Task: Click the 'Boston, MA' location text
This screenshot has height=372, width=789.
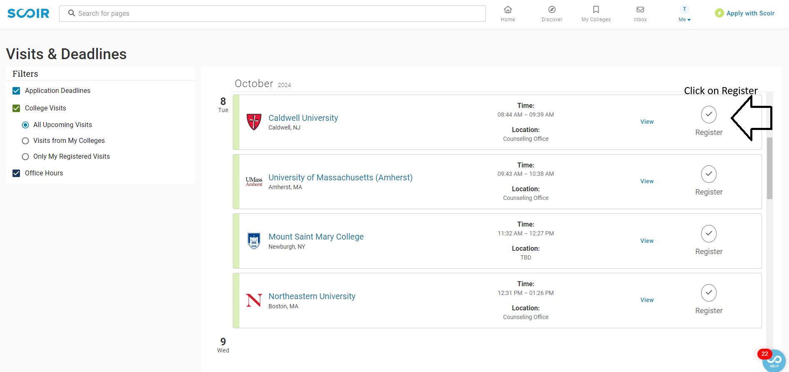Action: point(284,306)
